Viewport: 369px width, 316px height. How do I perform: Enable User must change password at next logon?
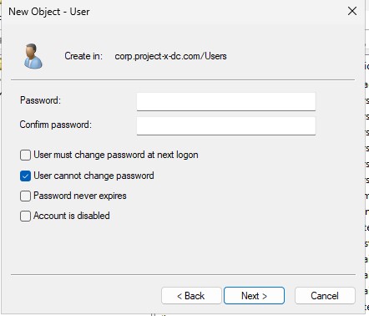pyautogui.click(x=25, y=155)
